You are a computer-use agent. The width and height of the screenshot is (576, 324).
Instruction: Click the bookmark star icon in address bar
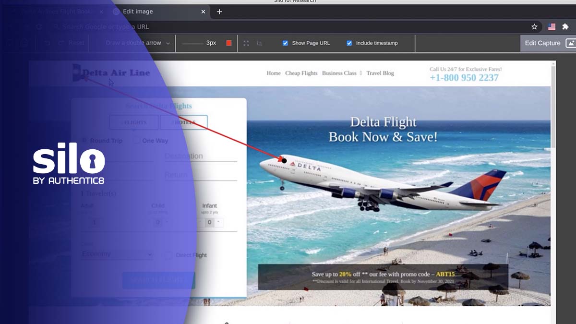(534, 27)
